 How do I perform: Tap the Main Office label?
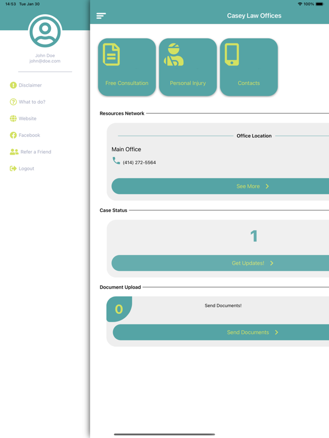pos(126,149)
